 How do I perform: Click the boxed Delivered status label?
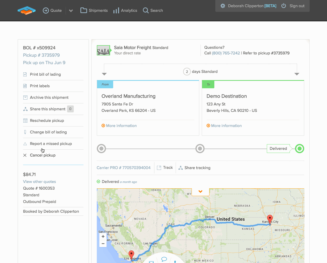278,149
